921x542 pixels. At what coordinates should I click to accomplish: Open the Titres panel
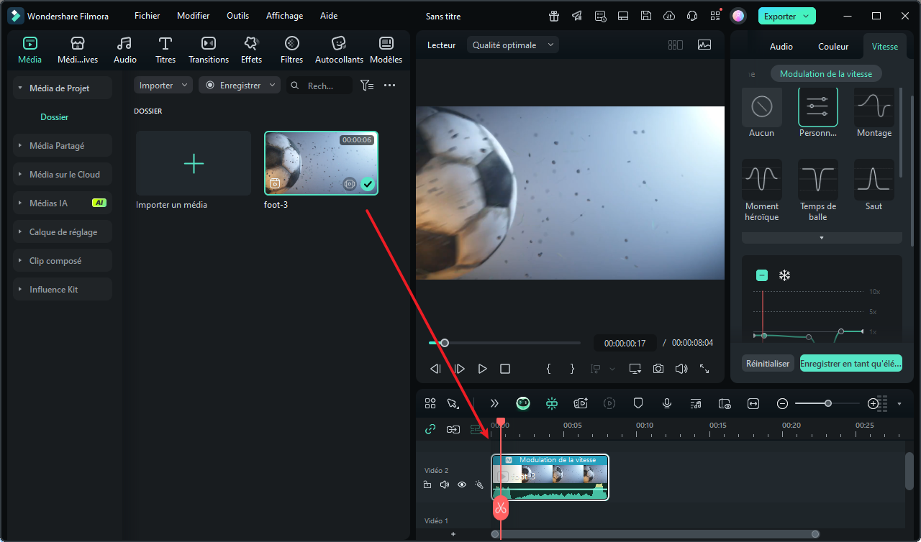[165, 50]
